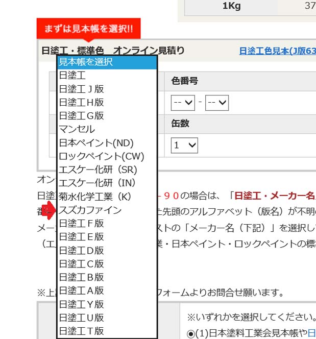The height and width of the screenshot is (339, 316).
Task: Select 日塗工Ｃ版 from the list
Action: (x=107, y=264)
